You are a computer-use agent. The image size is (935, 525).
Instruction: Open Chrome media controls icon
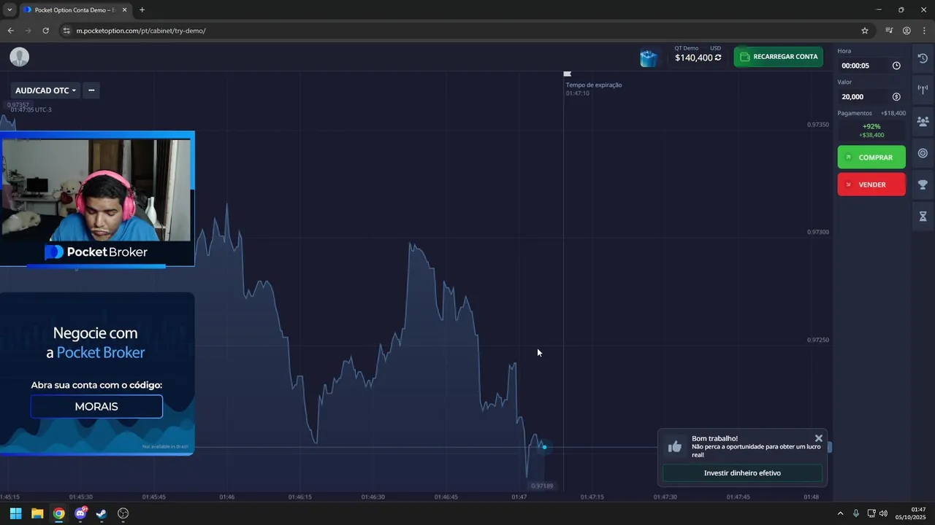coord(889,31)
